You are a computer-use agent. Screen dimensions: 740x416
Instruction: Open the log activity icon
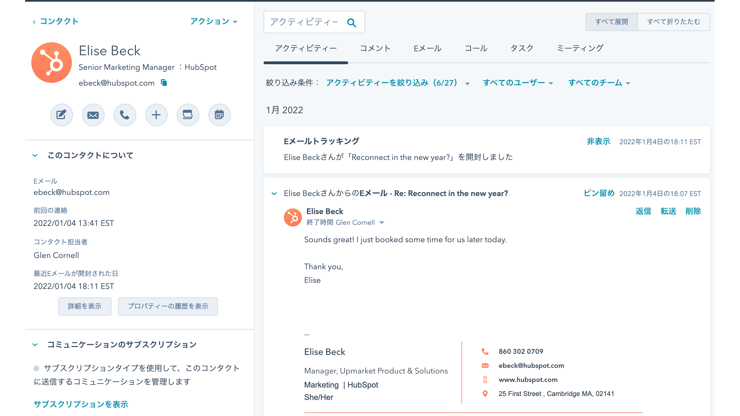(188, 115)
